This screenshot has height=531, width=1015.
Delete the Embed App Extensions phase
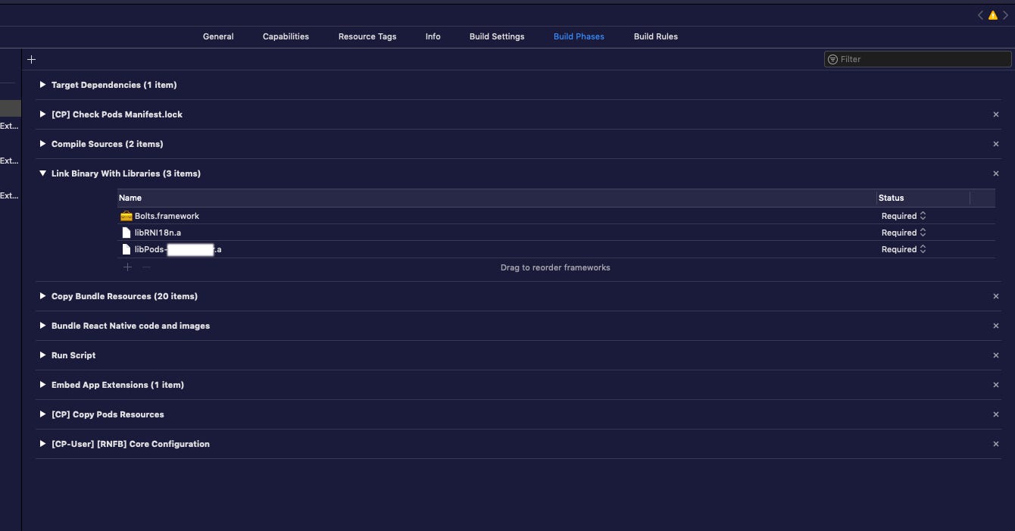coord(996,385)
